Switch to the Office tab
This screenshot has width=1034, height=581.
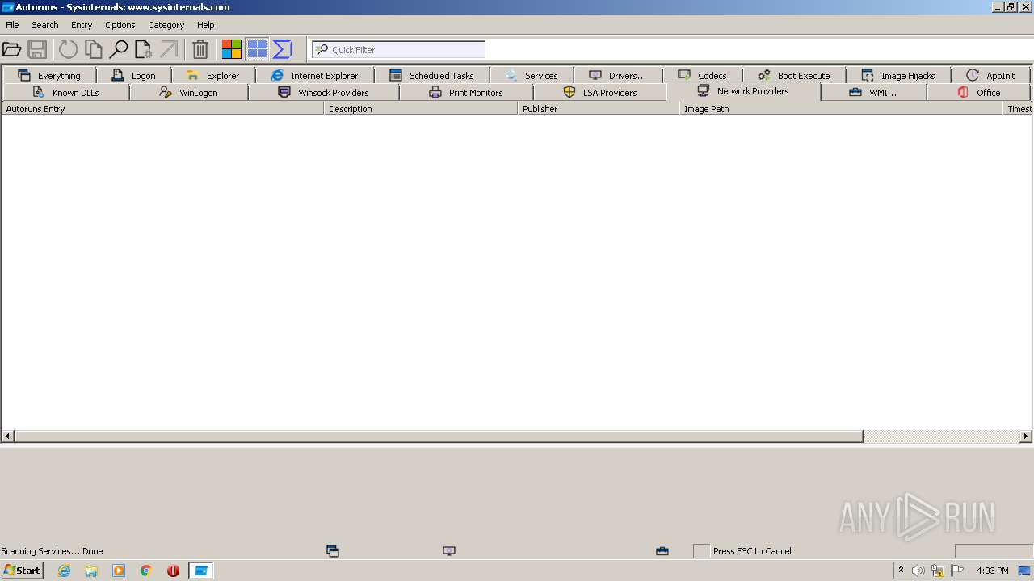[x=978, y=92]
